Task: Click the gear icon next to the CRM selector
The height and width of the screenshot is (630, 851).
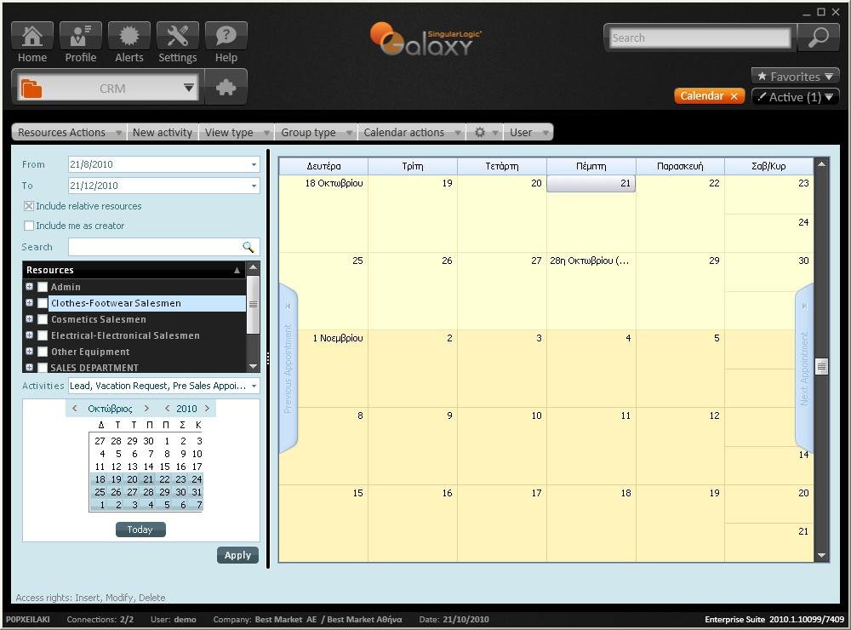Action: [225, 86]
